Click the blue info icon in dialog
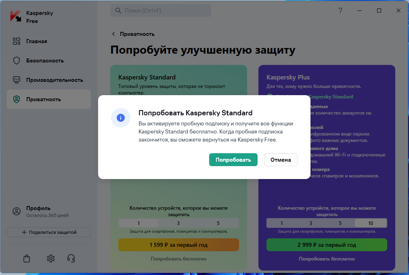 [120, 118]
